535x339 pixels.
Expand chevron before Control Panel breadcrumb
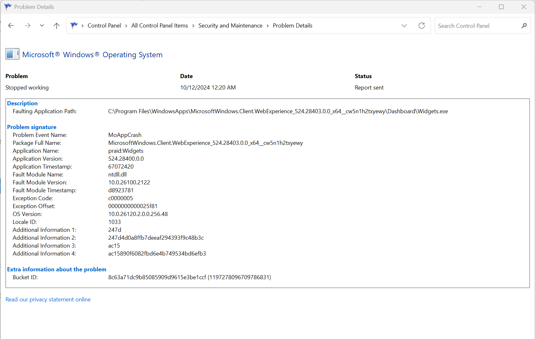click(83, 26)
